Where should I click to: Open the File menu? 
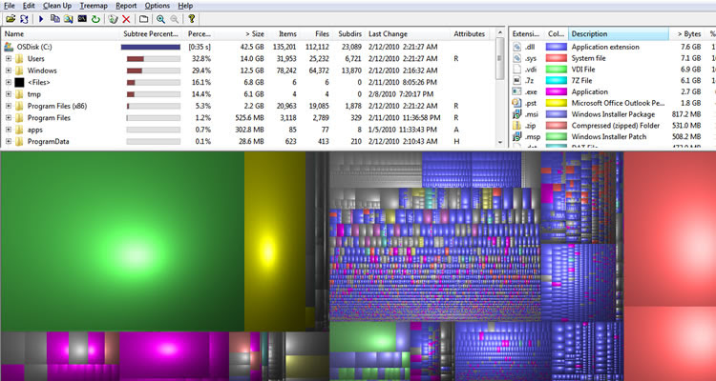(10, 6)
